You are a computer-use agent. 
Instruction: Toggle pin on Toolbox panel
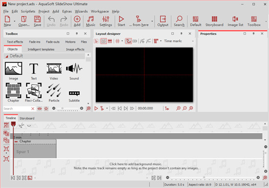point(77,34)
